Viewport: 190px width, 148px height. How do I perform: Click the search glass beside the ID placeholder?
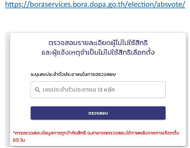pyautogui.click(x=37, y=90)
